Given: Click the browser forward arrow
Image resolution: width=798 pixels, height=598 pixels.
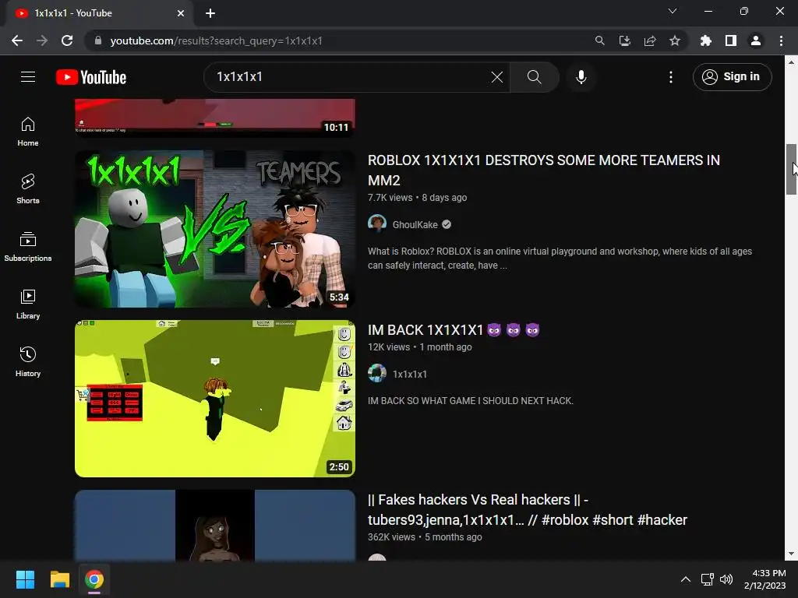Looking at the screenshot, I should click(42, 40).
